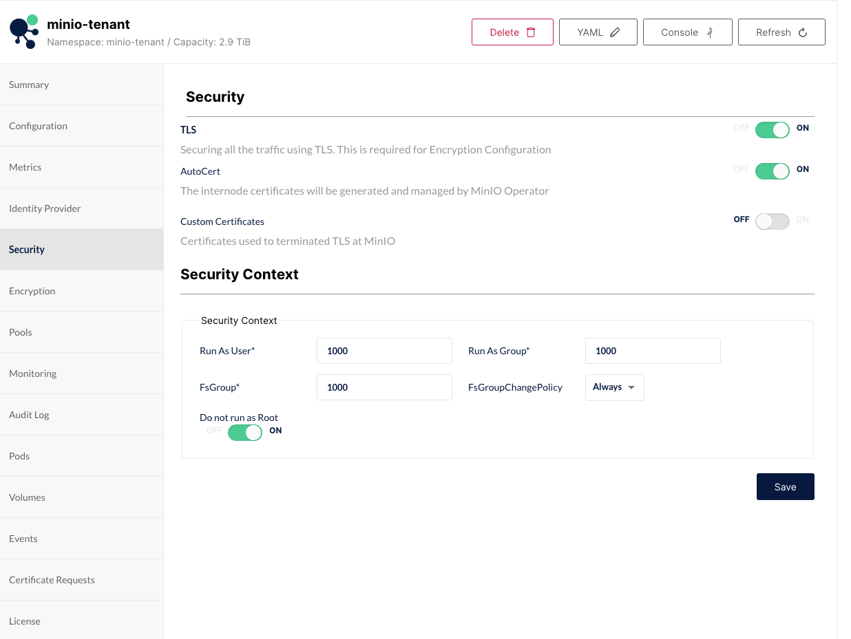Turn off AutoCert
851x639 pixels.
pos(772,171)
